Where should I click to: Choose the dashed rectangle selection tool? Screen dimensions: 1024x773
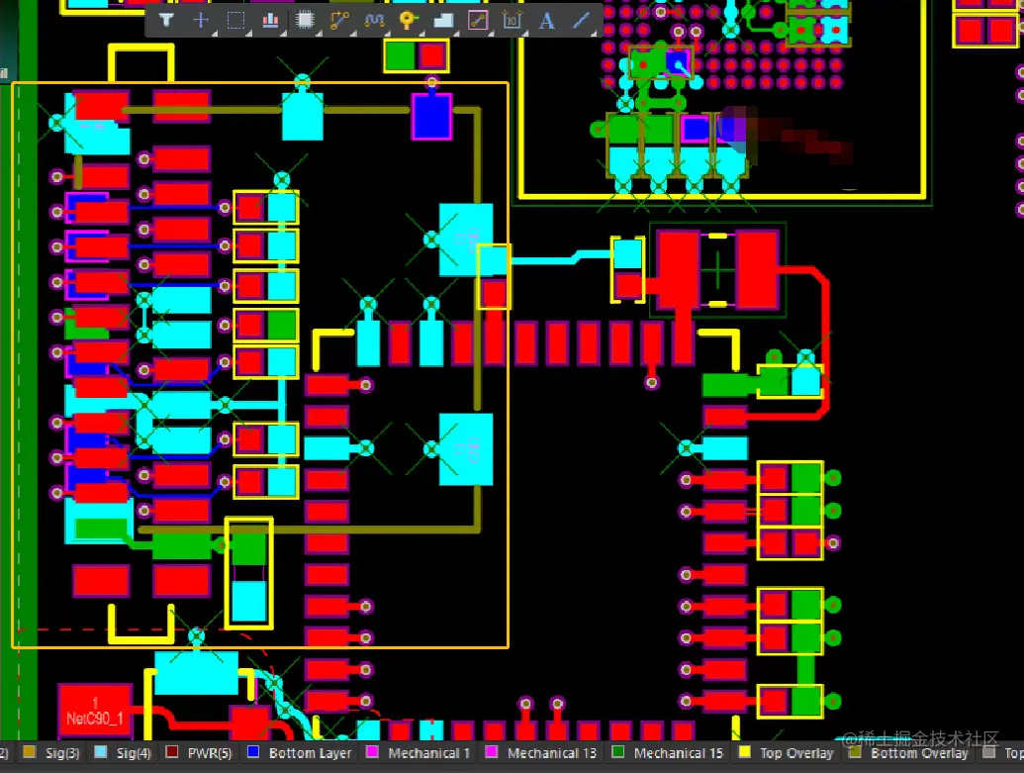pyautogui.click(x=235, y=20)
